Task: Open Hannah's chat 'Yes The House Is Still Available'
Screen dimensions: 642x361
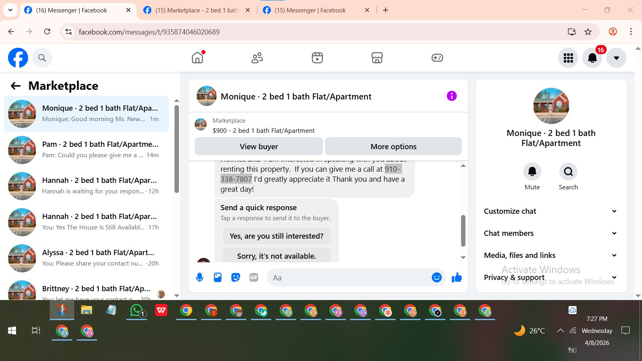Action: pos(86,222)
